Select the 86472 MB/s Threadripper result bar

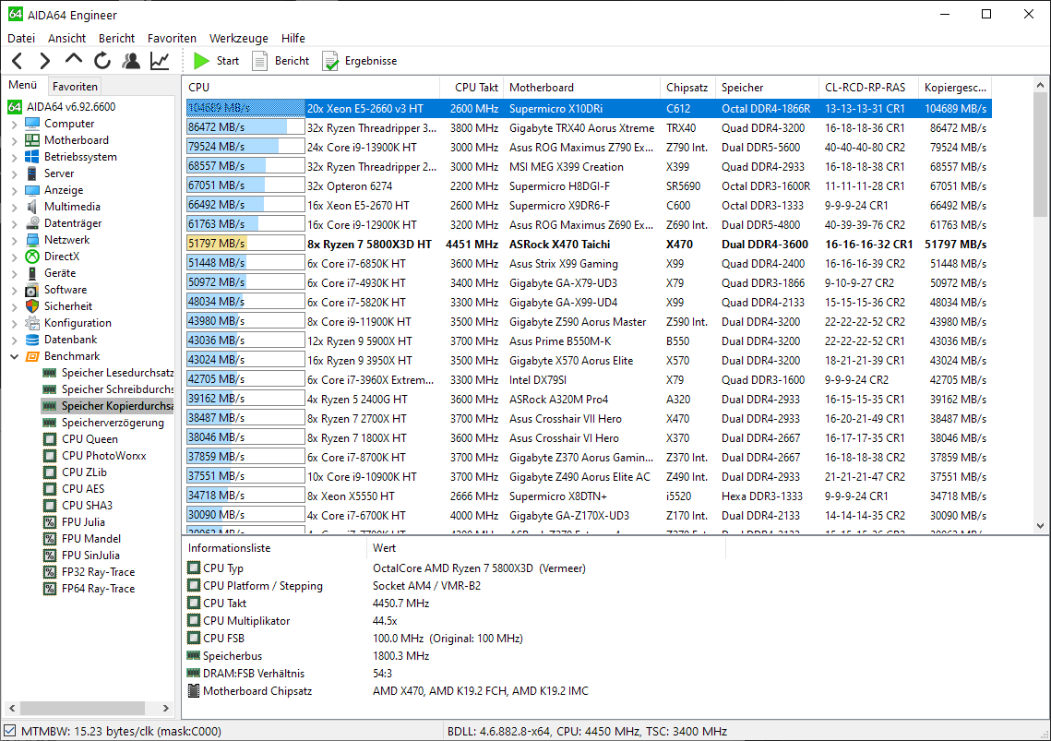245,127
